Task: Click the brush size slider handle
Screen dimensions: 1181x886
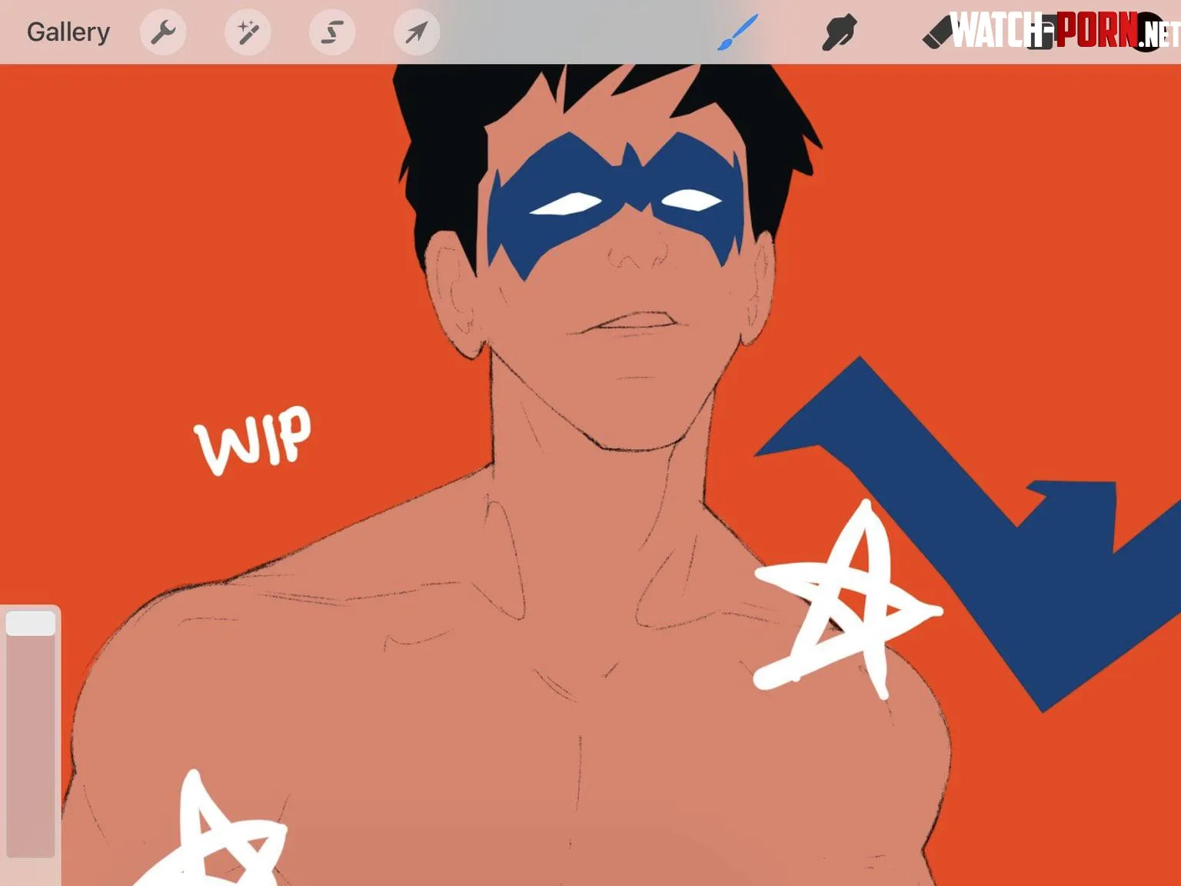Action: (x=31, y=624)
